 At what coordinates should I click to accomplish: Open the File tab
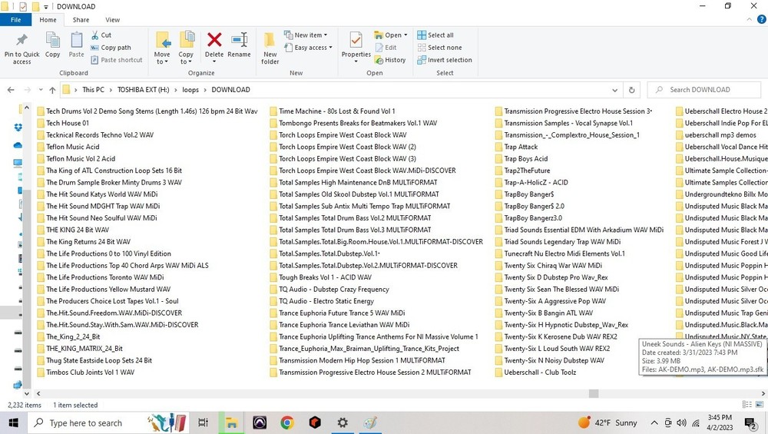pos(15,20)
